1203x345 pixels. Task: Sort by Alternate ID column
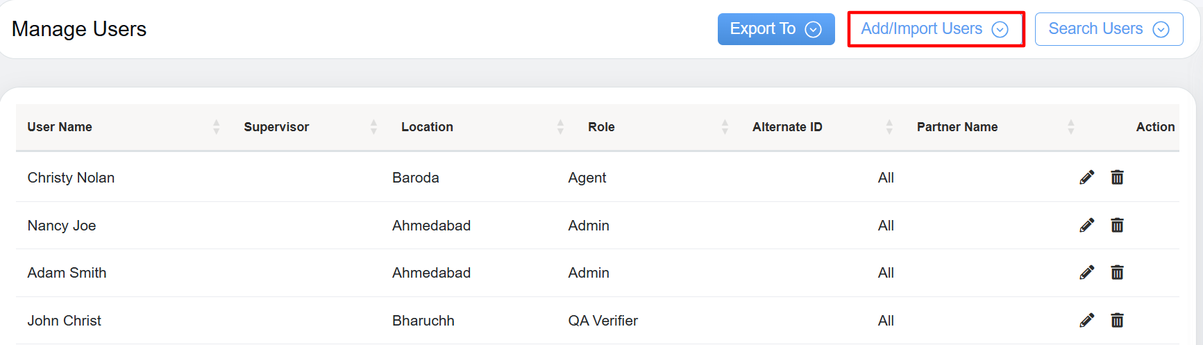[889, 127]
